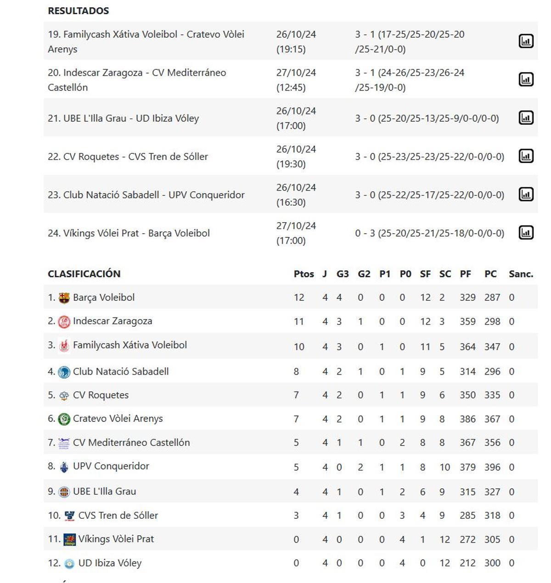Select the CV Mediterráneo Castellón logo
This screenshot has width=551, height=583.
click(64, 442)
